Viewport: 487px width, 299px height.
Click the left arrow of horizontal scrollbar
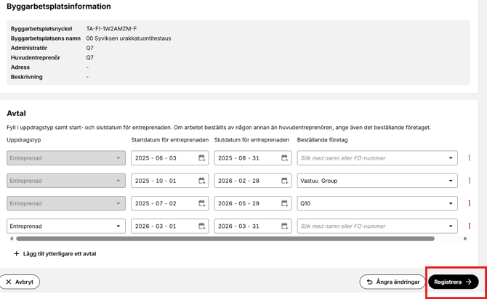pyautogui.click(x=12, y=239)
